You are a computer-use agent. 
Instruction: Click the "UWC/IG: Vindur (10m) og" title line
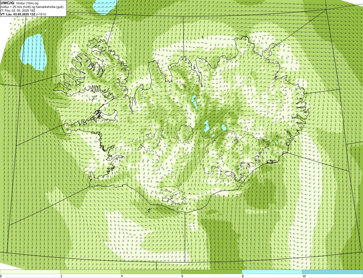20,3
